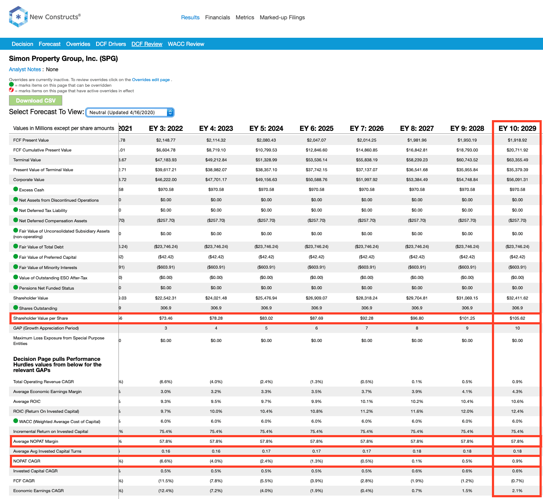Viewport: 543px width, 499px height.
Task: Click the Invested Capital CAGR row label
Action: click(x=35, y=471)
